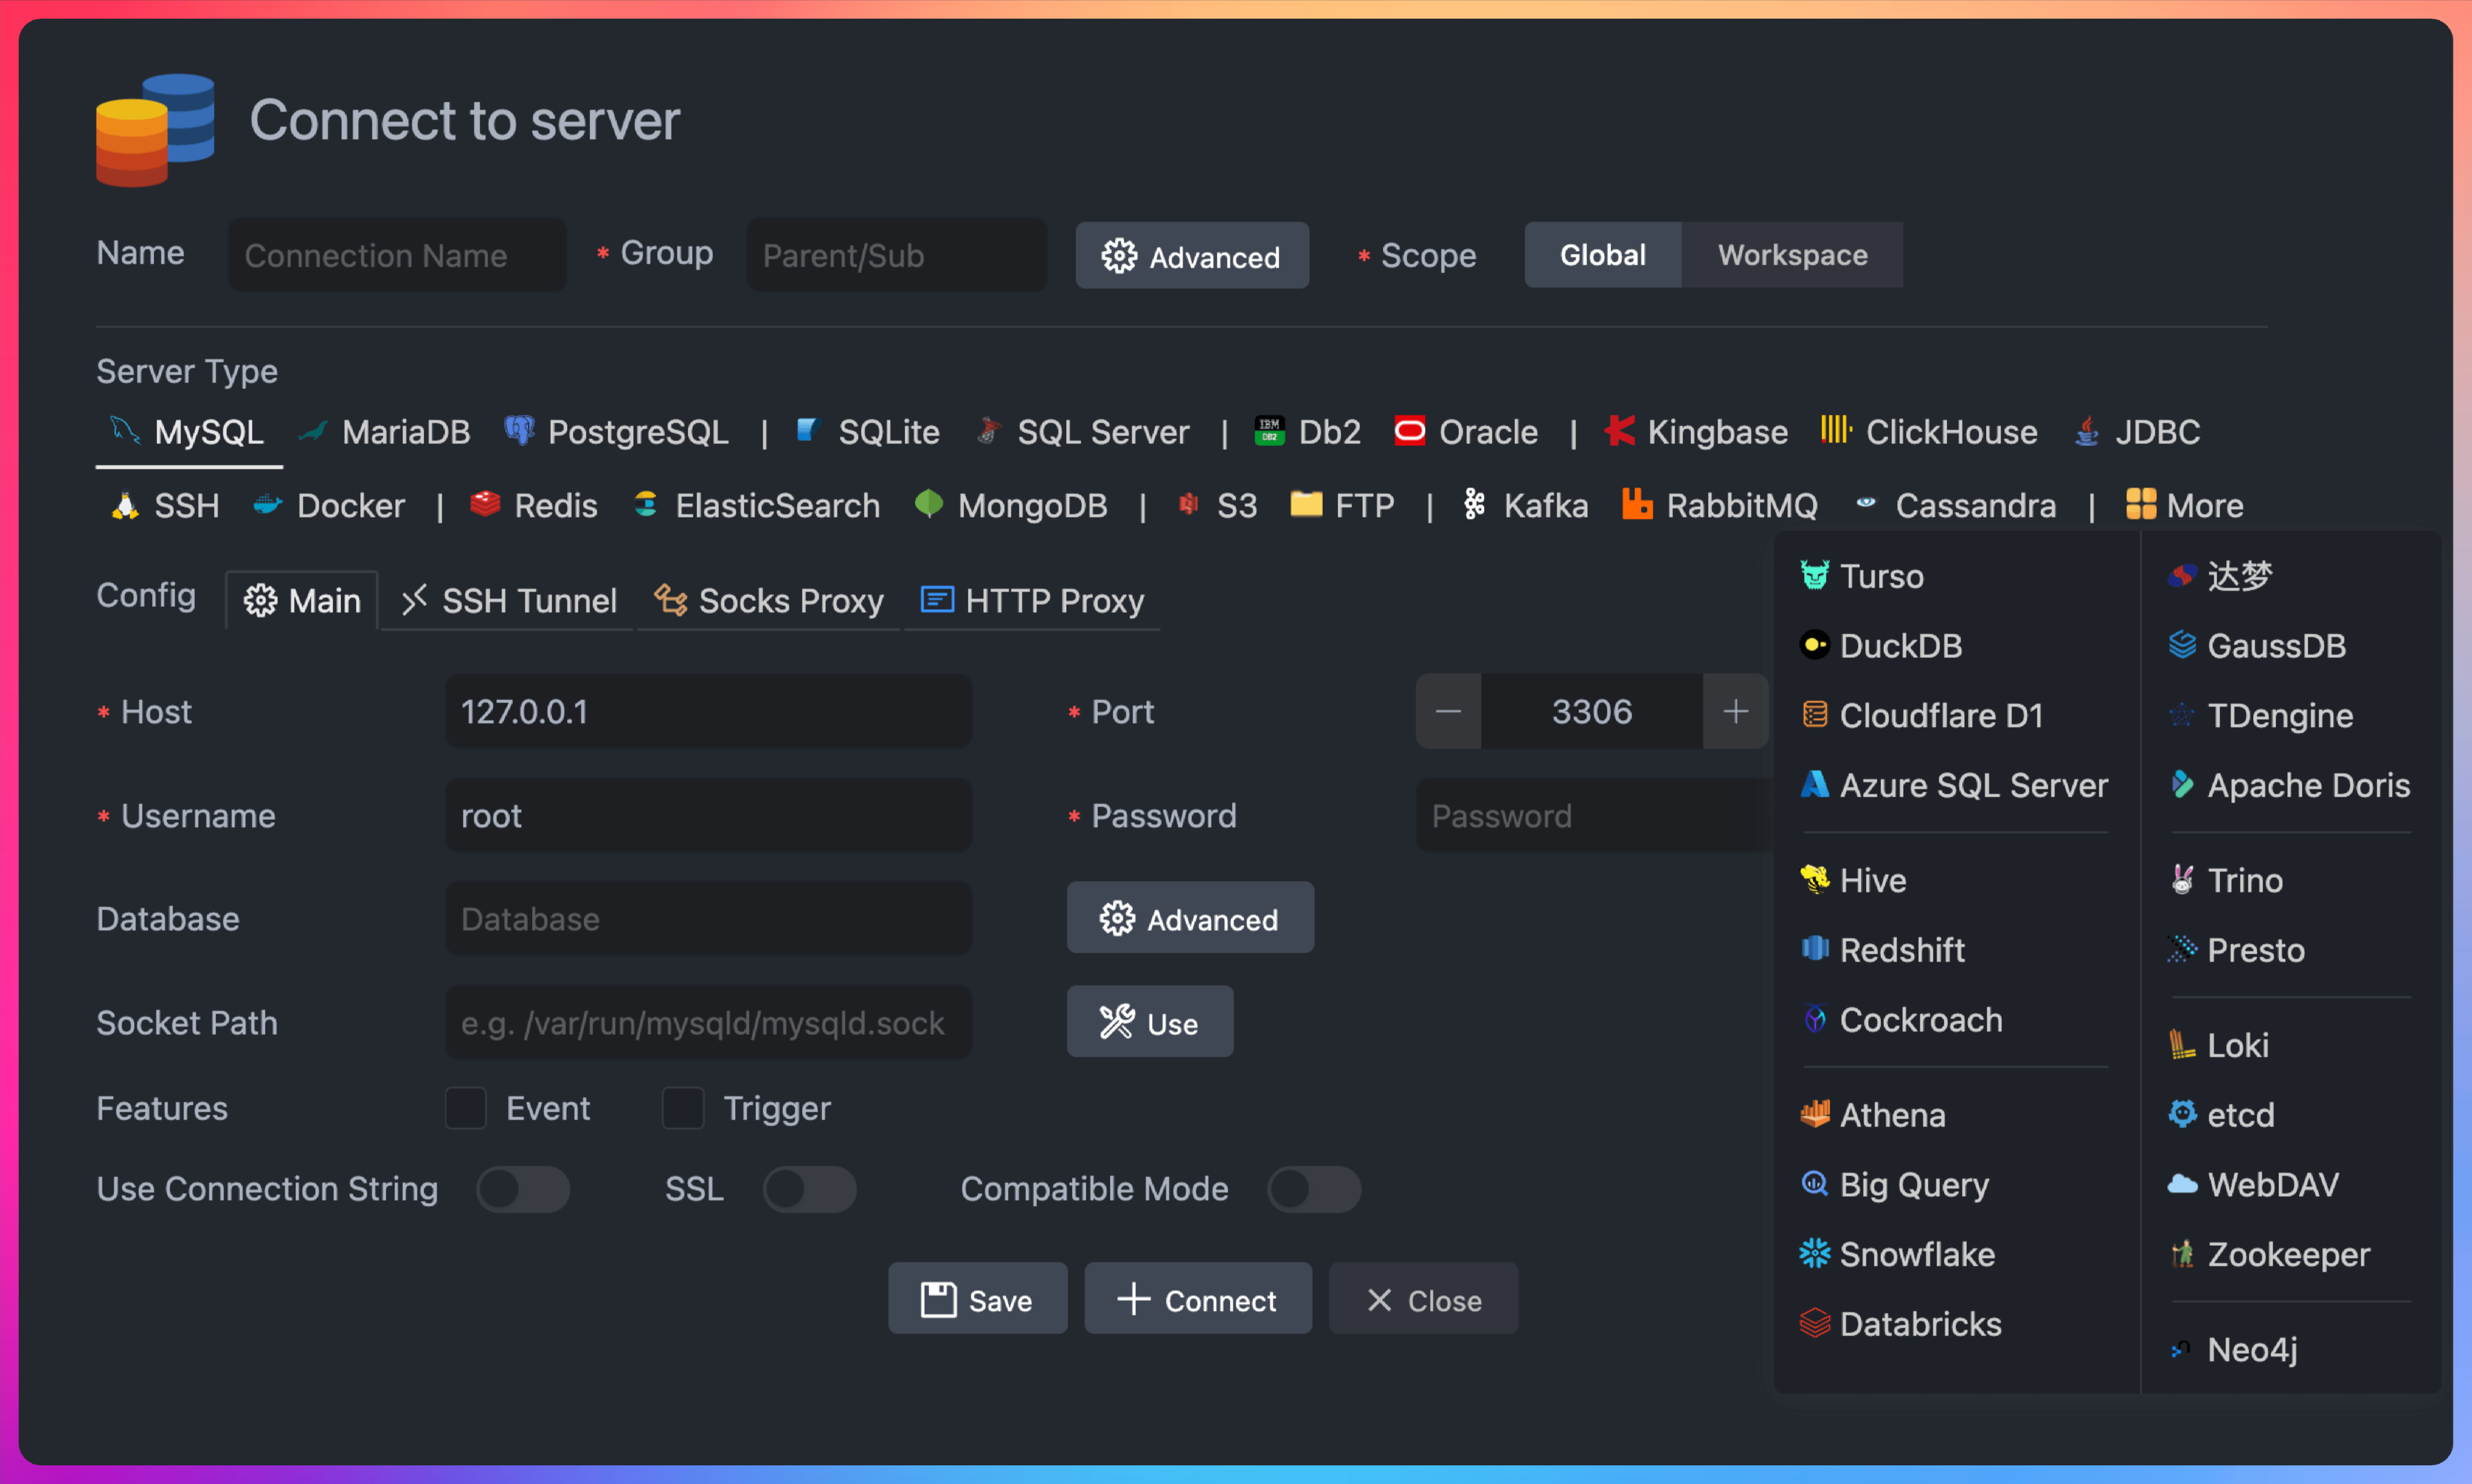Pick the Redis server type icon

pyautogui.click(x=485, y=504)
